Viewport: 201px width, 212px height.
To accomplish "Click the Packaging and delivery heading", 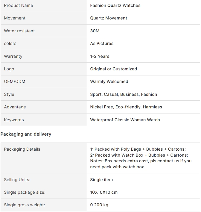I will 26,134.
